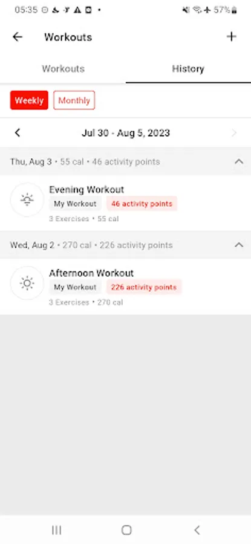
Task: Select the Monthly view filter
Action: [x=74, y=100]
